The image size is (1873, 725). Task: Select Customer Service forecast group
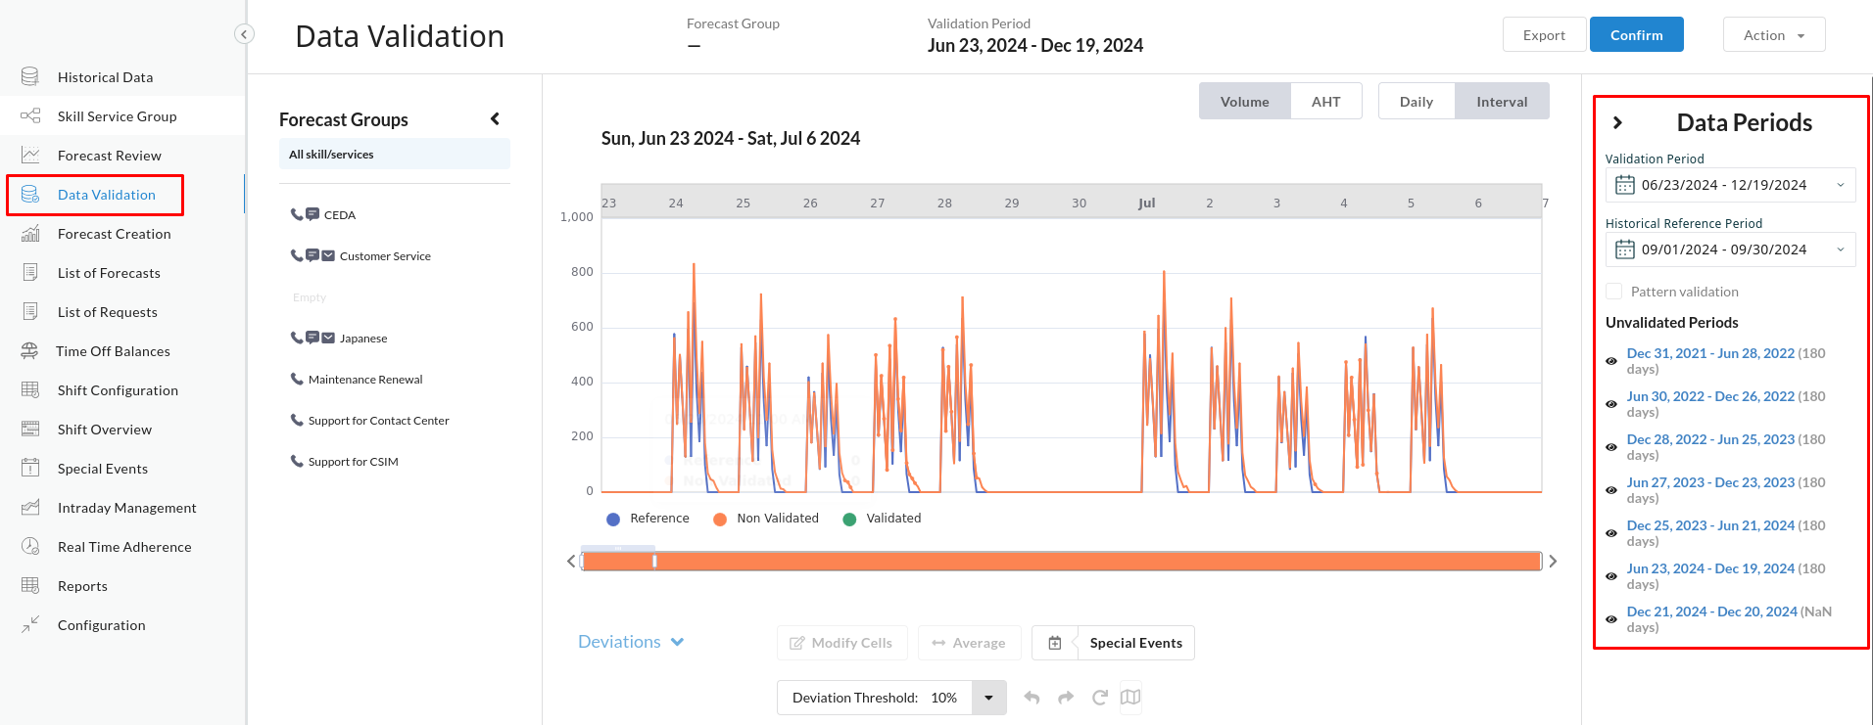pos(385,256)
